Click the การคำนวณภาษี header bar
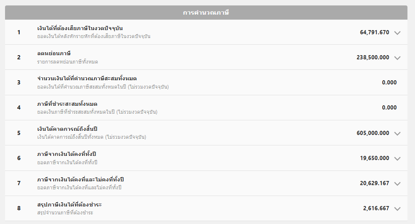The image size is (415, 224). 206,13
